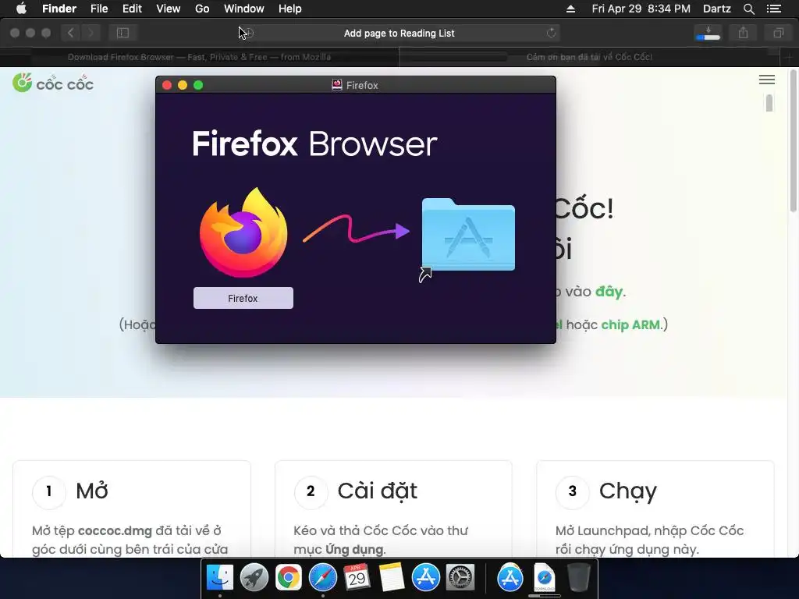Open the Help menu
The image size is (799, 599).
click(x=290, y=9)
